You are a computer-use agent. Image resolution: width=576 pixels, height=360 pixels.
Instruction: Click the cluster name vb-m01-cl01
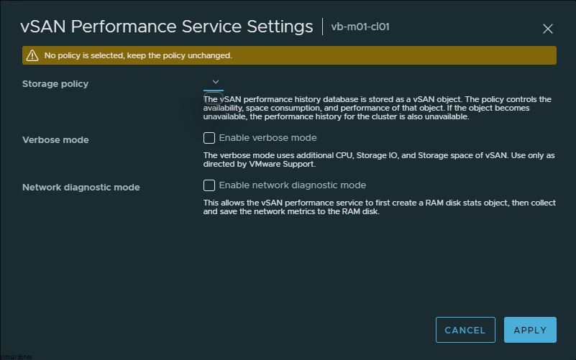coord(360,27)
